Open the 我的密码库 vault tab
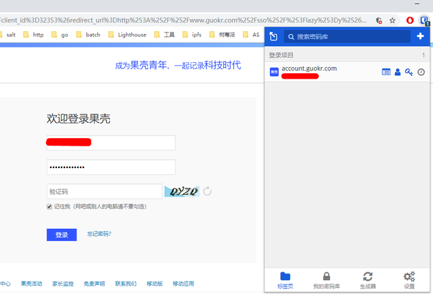The height and width of the screenshot is (294, 433). click(x=326, y=280)
